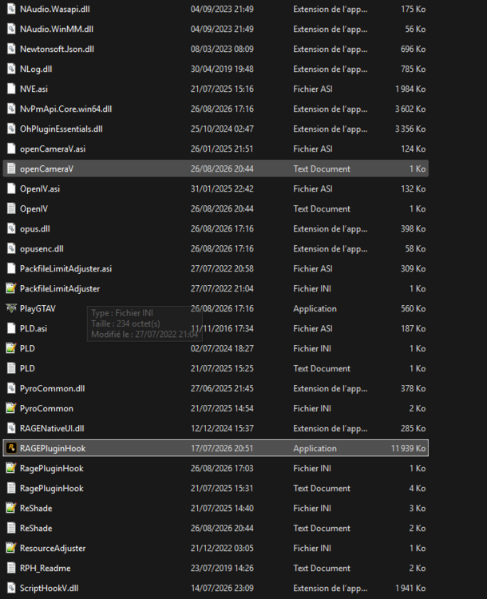Click the date 21/07/2025 15:25

pos(222,368)
